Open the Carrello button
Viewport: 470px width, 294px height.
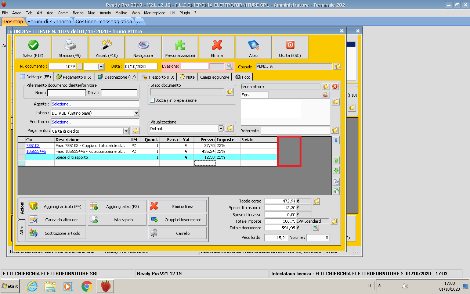click(178, 233)
